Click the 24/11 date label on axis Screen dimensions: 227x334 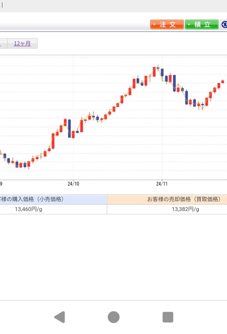162,184
